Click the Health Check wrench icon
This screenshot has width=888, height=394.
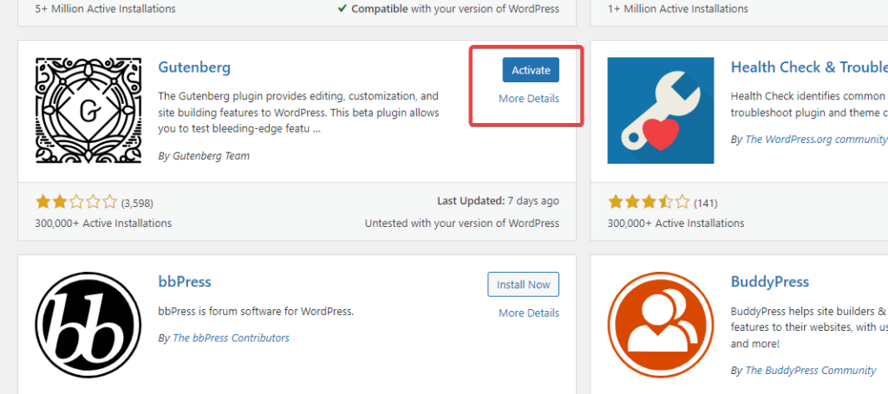tap(660, 110)
